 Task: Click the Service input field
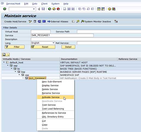62,35
